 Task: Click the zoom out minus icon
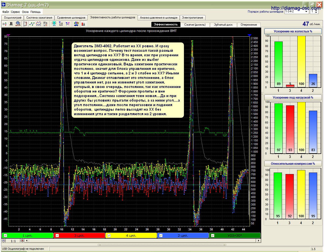pos(4,241)
